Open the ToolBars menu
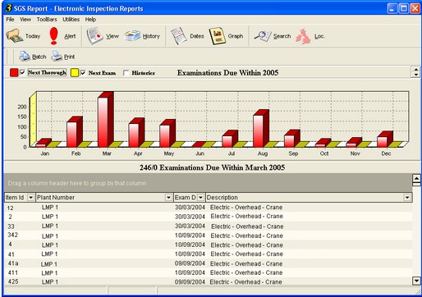 coord(47,20)
